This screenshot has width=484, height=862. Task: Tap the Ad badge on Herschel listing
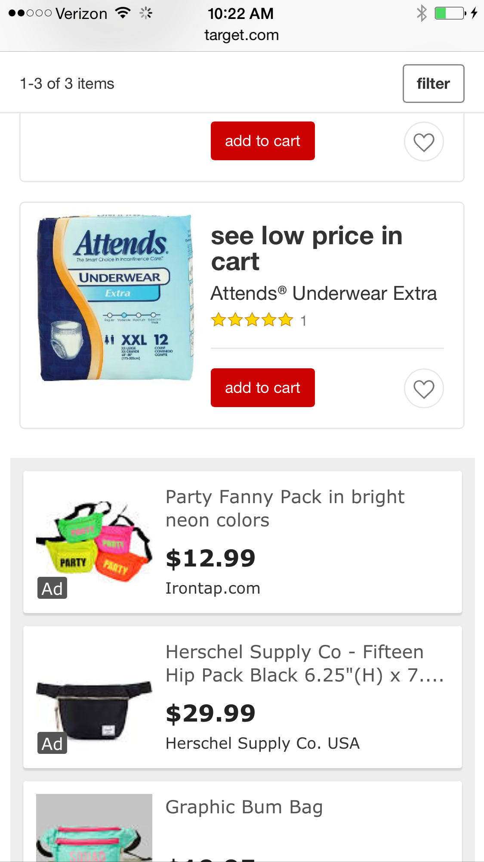click(52, 744)
